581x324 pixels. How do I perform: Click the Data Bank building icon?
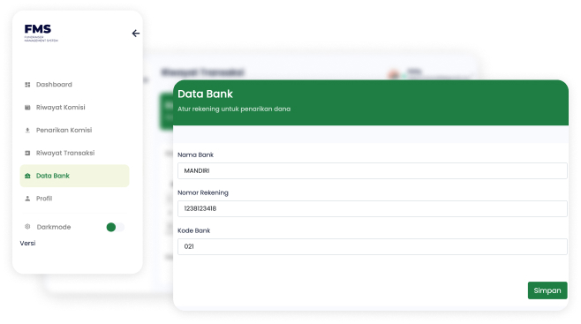click(x=27, y=176)
